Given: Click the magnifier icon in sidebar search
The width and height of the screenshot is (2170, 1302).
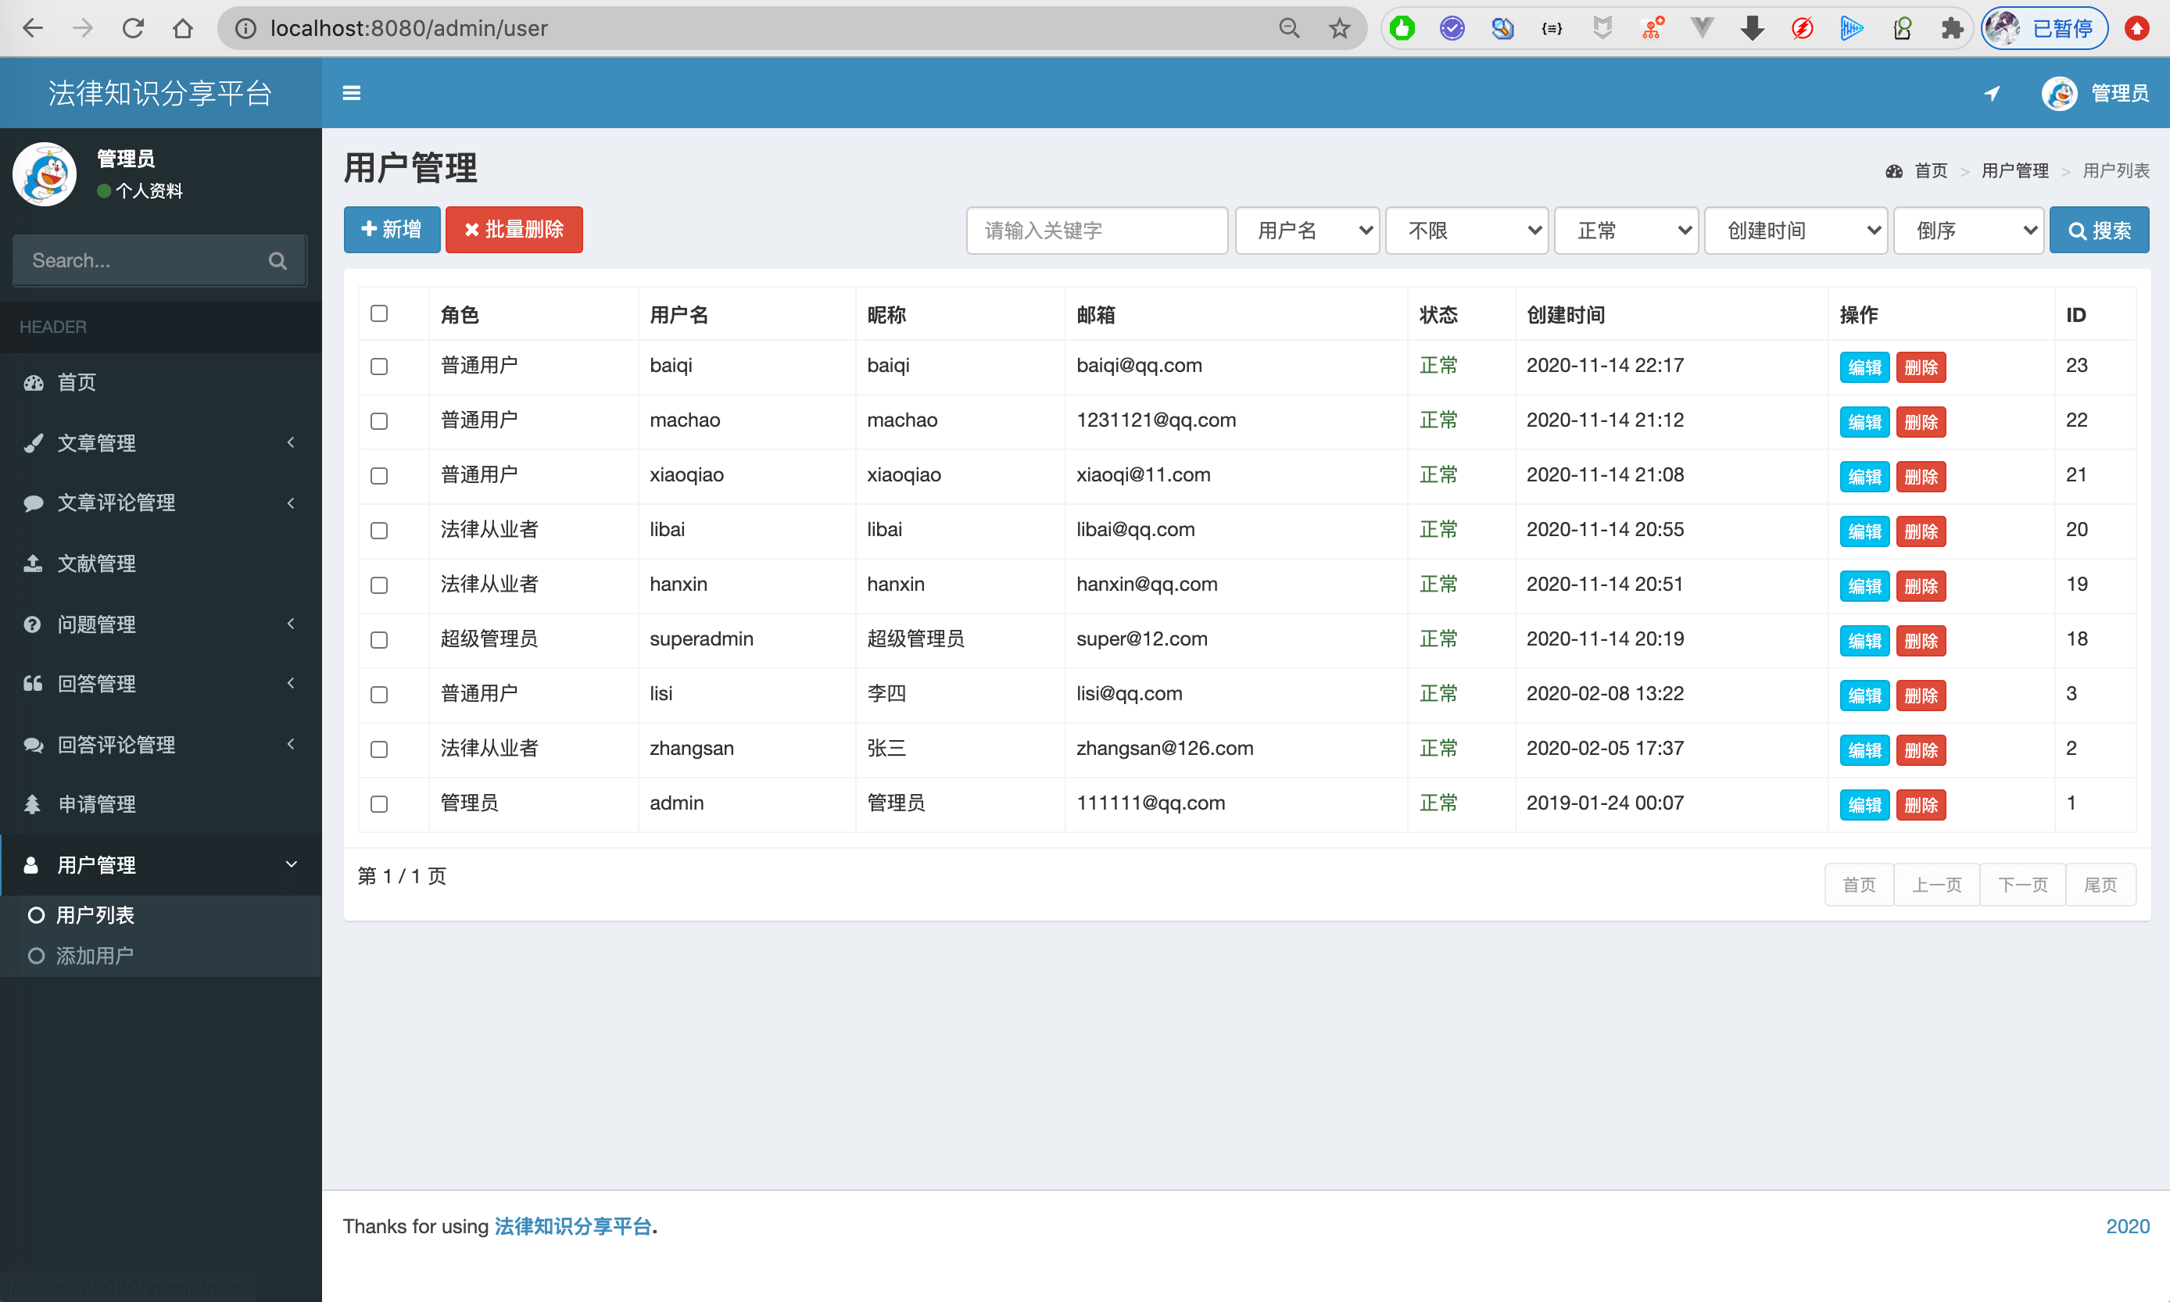Looking at the screenshot, I should 278,260.
